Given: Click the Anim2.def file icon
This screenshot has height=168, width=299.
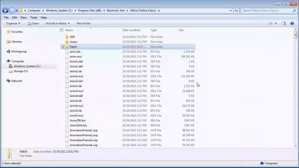Looking at the screenshot, I should coord(67,66).
